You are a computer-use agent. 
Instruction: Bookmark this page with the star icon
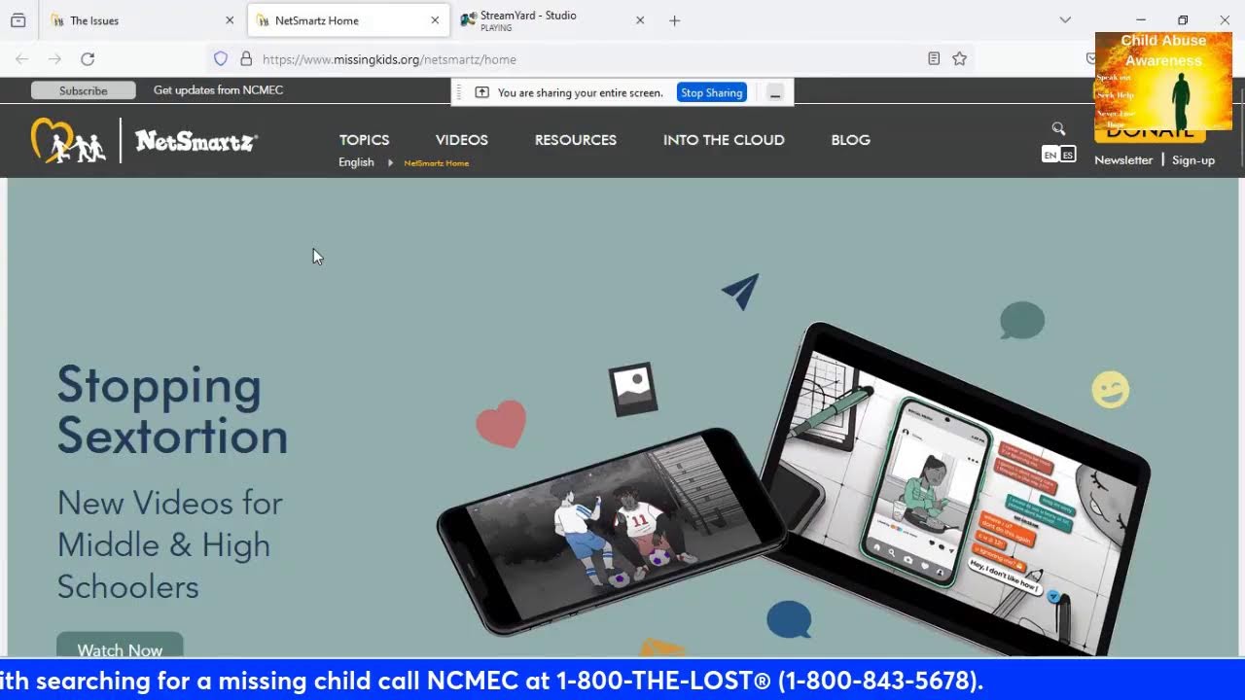(960, 58)
